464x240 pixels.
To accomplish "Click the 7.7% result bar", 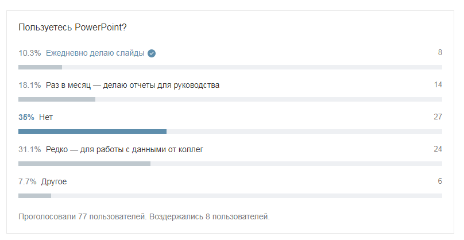I will tap(34, 196).
